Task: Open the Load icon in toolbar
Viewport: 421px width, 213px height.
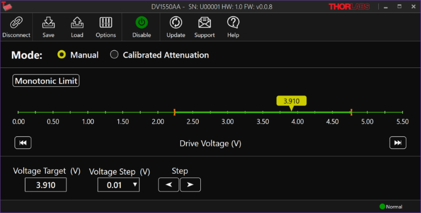Action: [x=77, y=23]
